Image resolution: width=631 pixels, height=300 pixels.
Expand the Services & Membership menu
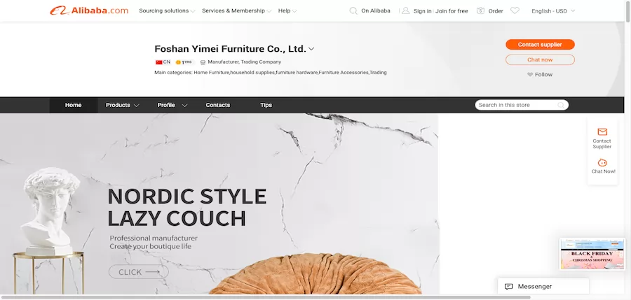pyautogui.click(x=237, y=11)
